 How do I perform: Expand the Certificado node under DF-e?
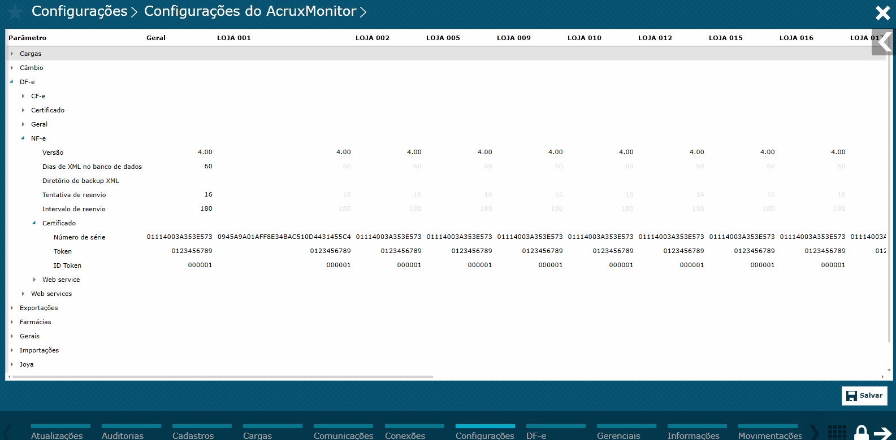(23, 110)
